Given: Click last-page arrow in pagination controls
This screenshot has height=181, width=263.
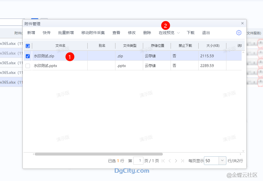Looking at the screenshot, I should [183, 161].
